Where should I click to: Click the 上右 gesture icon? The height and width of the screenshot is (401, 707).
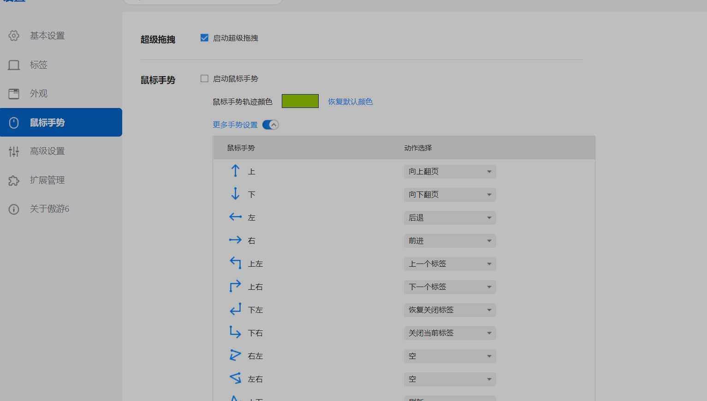[235, 286]
